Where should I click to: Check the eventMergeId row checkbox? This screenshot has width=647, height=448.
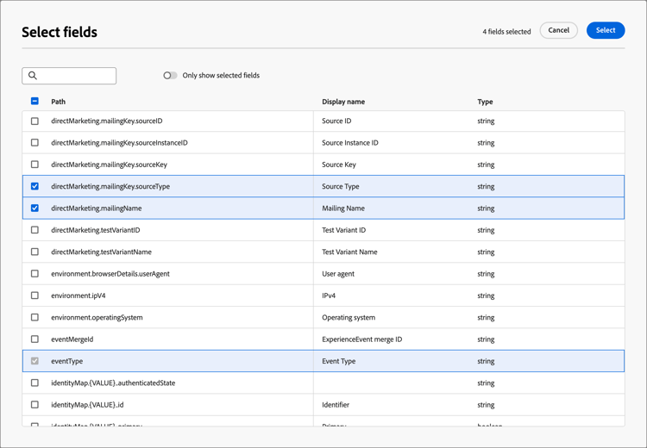(x=35, y=339)
